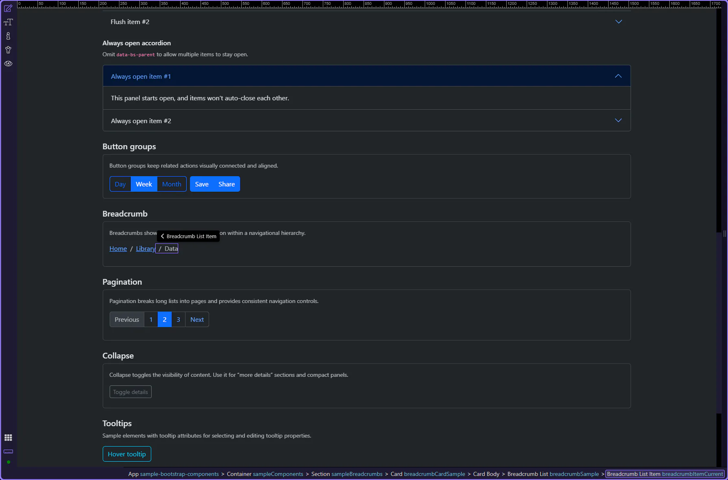
Task: Toggle the ruler icon in sidebar
Action: (x=8, y=451)
